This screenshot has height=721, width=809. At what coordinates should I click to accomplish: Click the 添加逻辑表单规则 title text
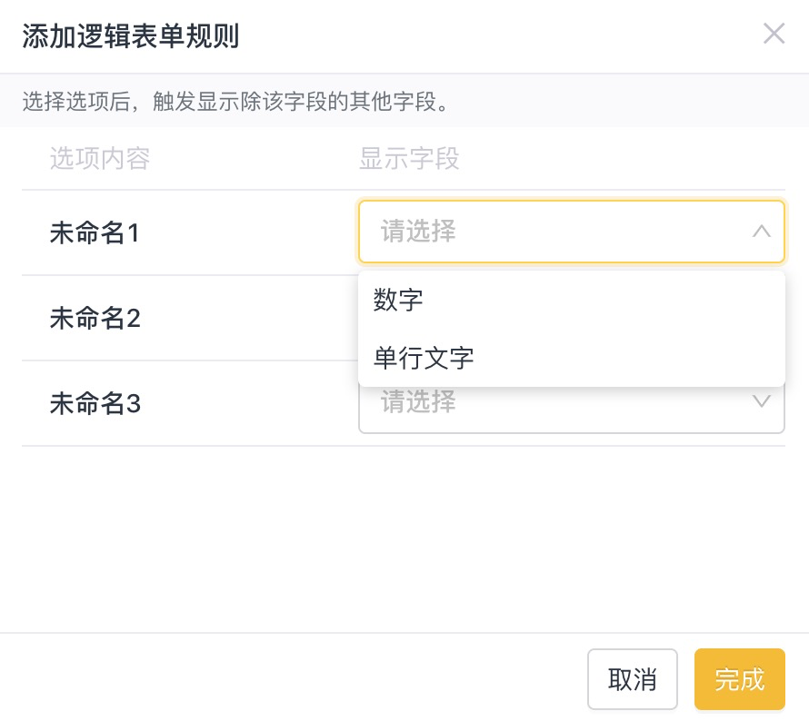pyautogui.click(x=130, y=36)
